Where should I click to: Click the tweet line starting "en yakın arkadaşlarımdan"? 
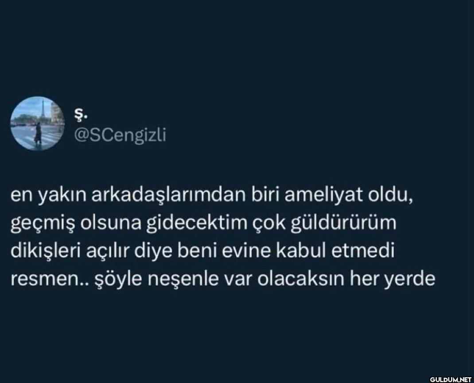[x=212, y=195]
